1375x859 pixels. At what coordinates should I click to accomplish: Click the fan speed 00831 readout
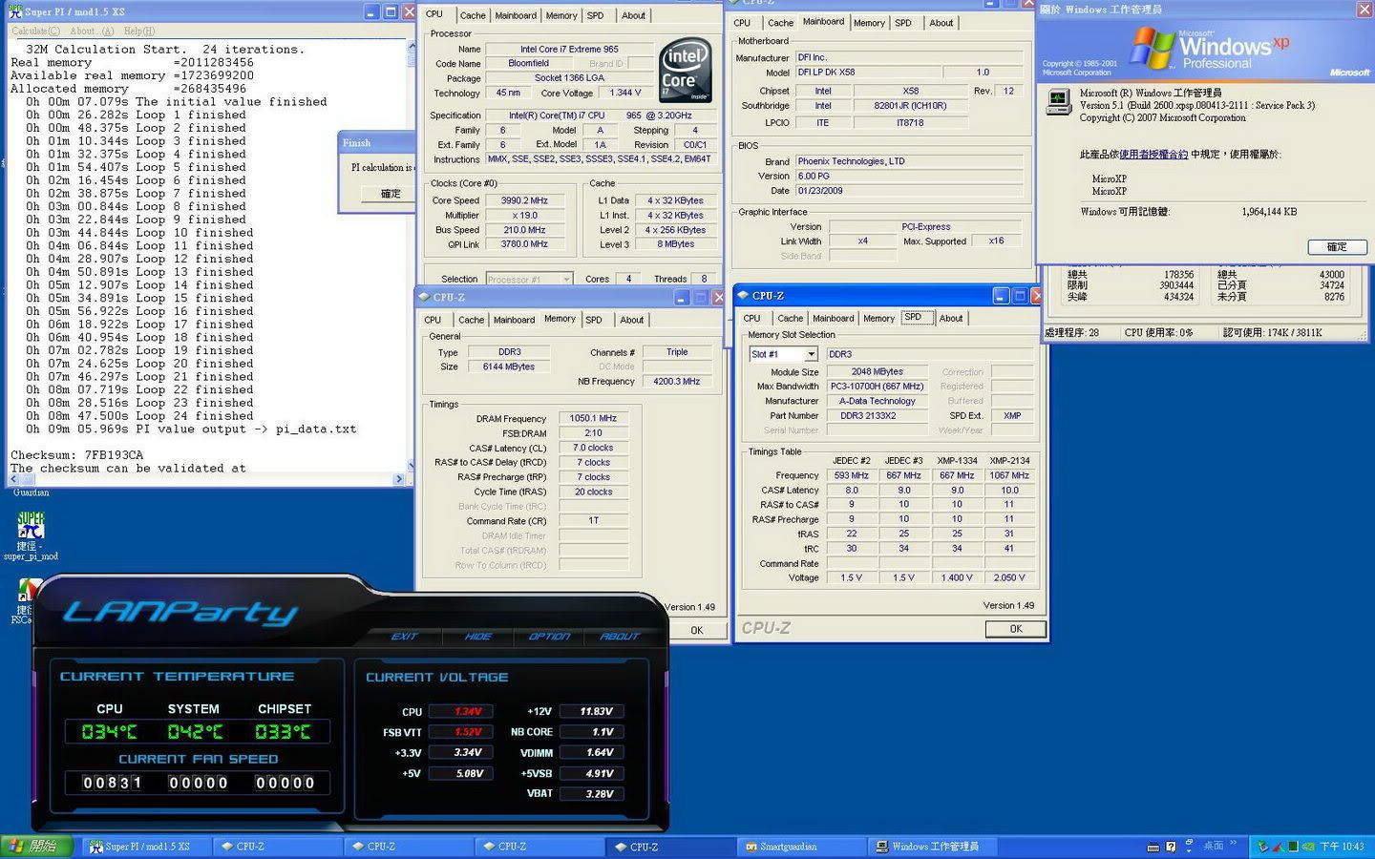pos(113,783)
